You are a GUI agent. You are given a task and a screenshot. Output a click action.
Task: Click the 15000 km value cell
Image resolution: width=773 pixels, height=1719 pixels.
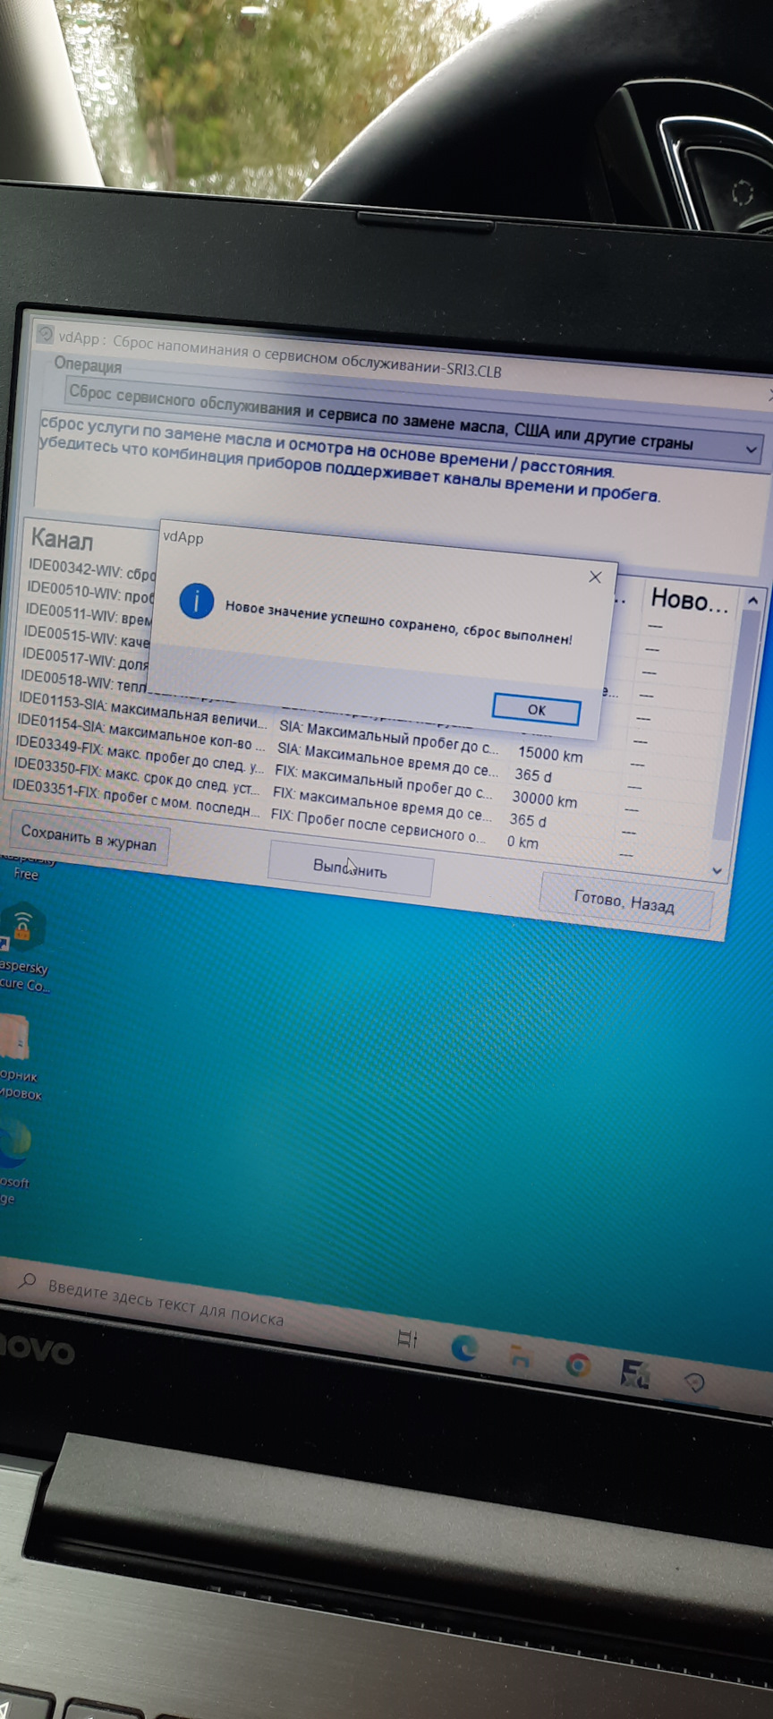[550, 755]
